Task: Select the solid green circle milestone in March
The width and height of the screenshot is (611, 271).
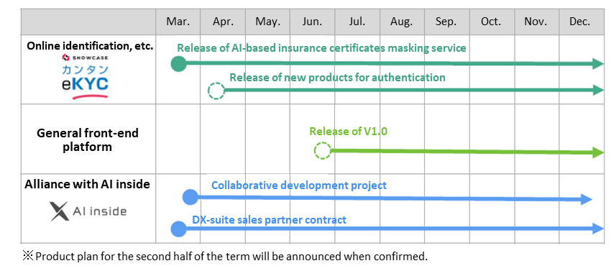Action: click(178, 63)
